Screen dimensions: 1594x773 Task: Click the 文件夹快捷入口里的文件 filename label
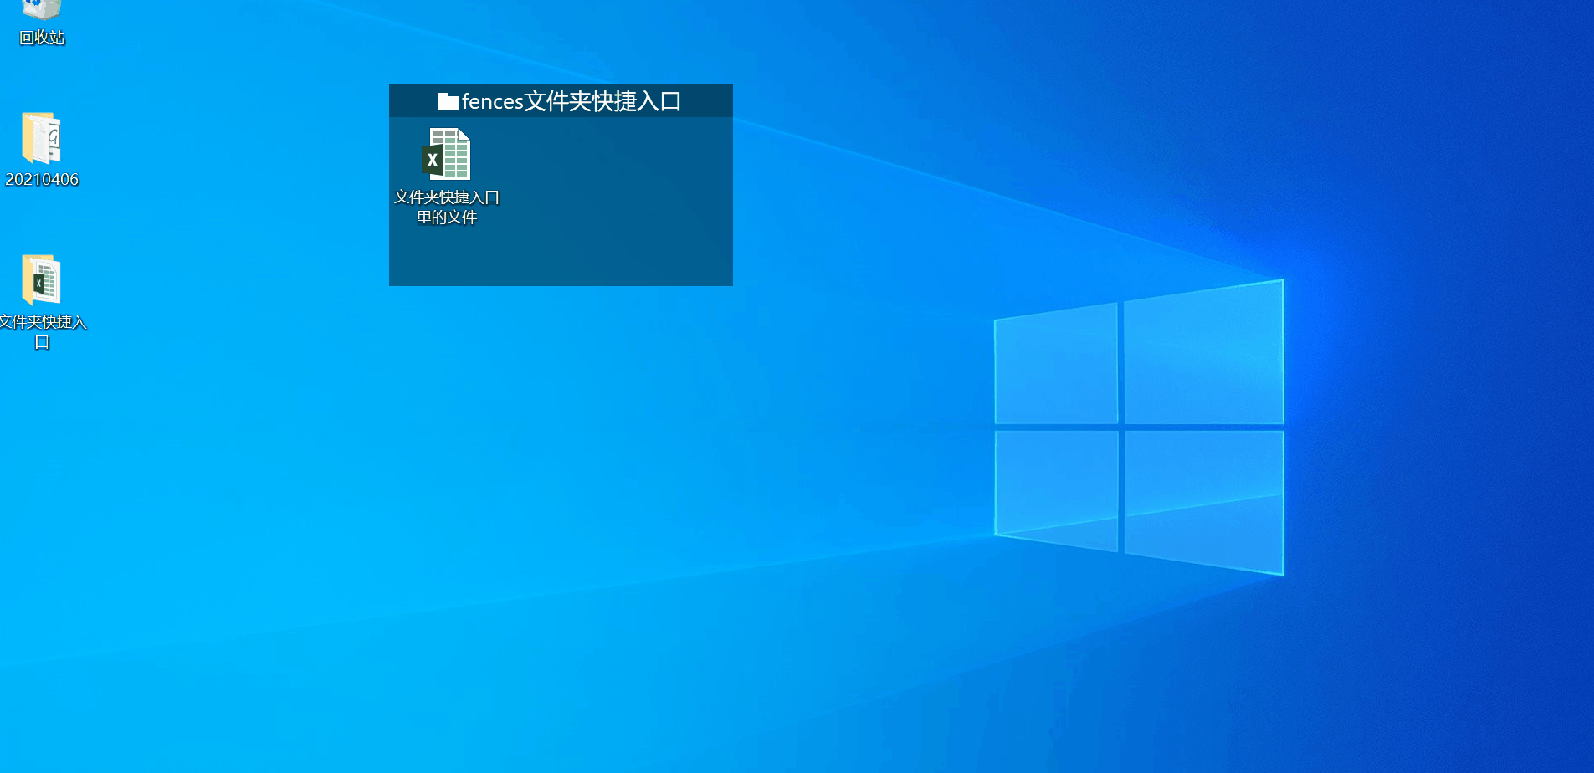point(447,207)
